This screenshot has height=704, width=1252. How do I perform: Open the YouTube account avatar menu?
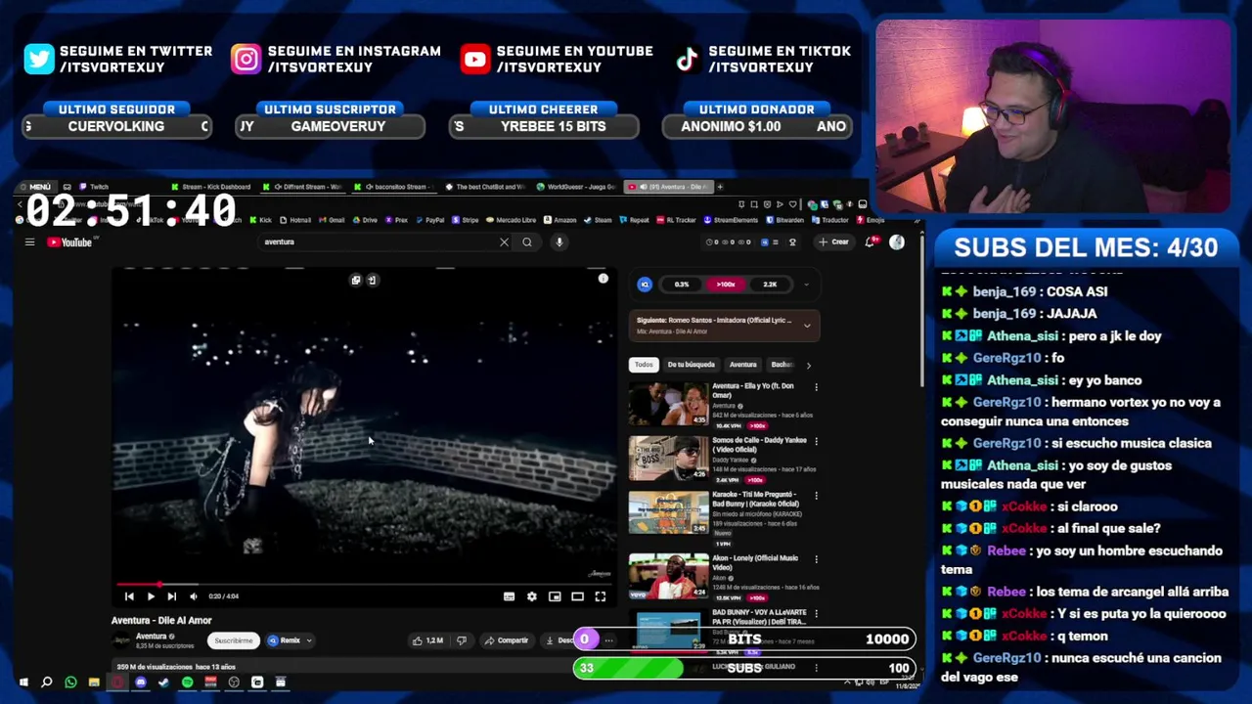pos(897,242)
